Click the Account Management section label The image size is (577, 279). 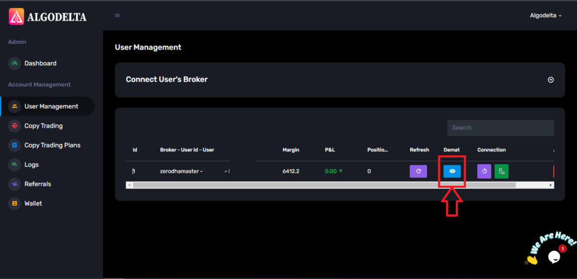(39, 84)
